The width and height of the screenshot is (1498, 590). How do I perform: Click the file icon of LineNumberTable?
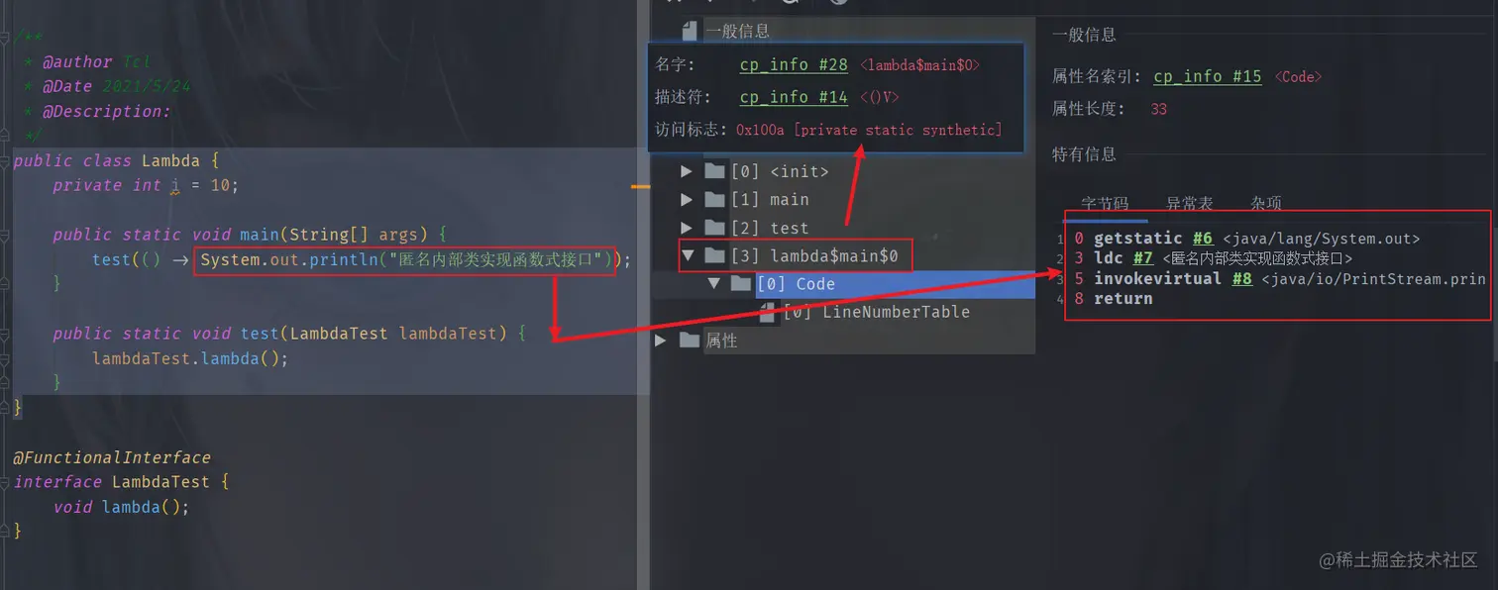pyautogui.click(x=767, y=313)
